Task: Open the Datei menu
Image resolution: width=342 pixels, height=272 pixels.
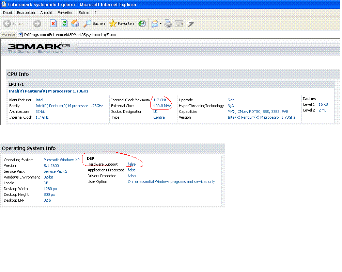Action: tap(7, 13)
